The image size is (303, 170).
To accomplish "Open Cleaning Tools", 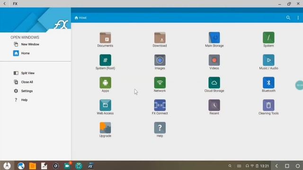I will [x=268, y=107].
